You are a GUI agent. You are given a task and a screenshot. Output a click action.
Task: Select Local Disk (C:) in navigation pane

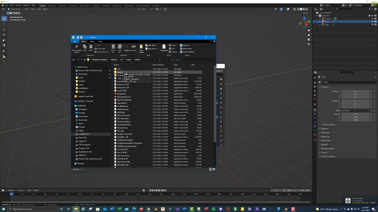pos(84,134)
